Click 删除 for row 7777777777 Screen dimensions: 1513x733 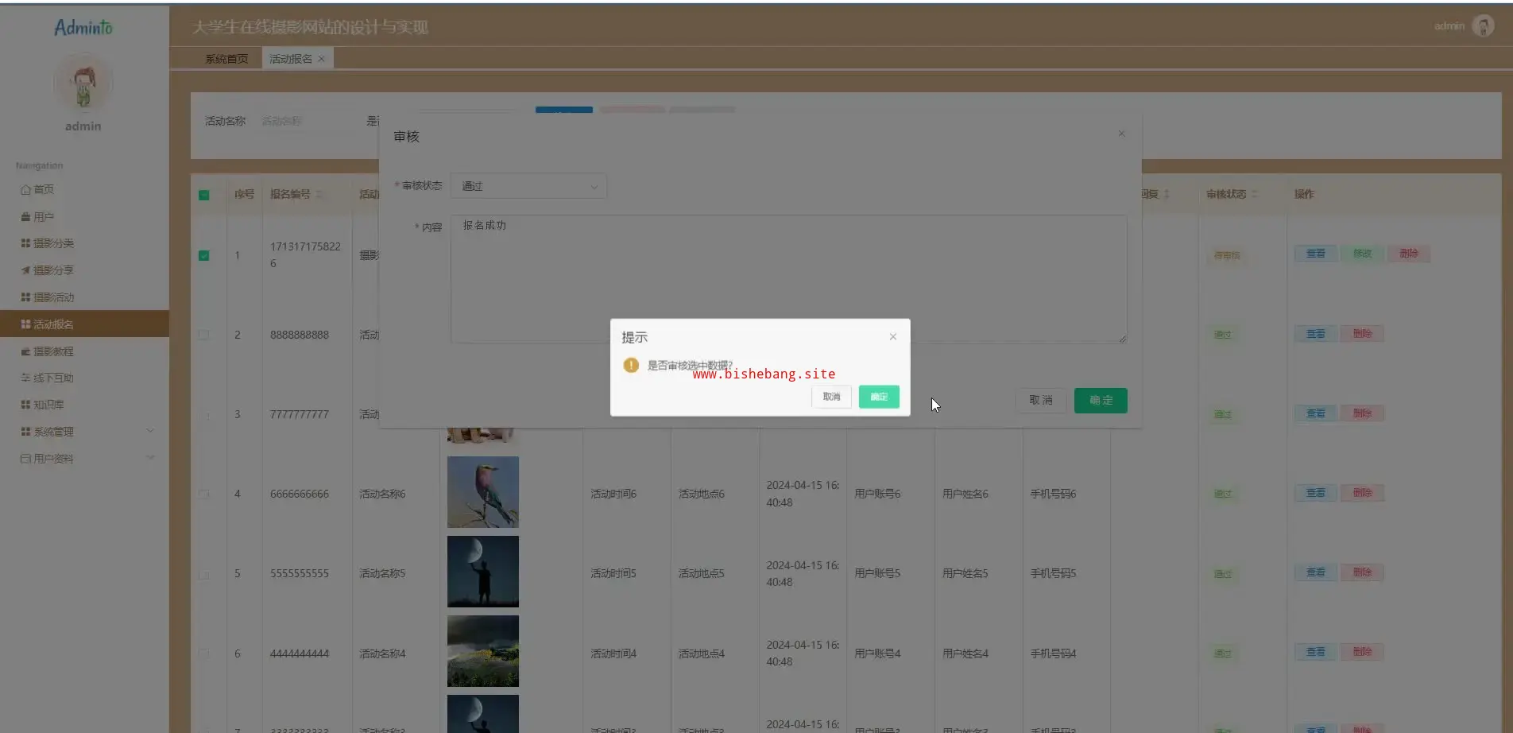pos(1362,413)
